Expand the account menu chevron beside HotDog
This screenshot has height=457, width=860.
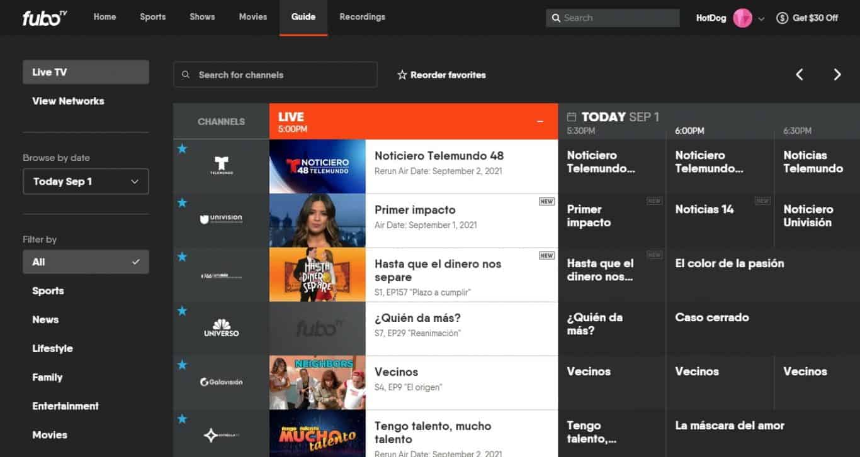tap(761, 19)
